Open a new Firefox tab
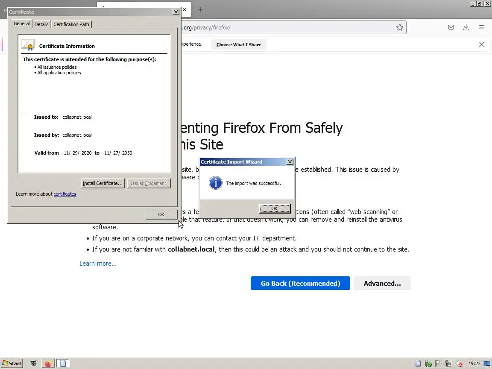 click(x=200, y=9)
